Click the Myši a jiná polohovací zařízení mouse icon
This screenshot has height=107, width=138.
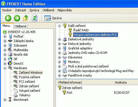[x=65, y=66]
